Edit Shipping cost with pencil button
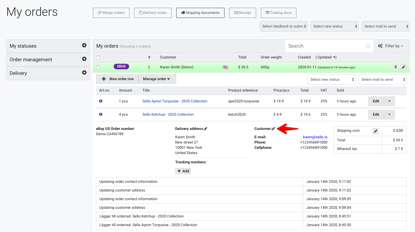 click(376, 131)
